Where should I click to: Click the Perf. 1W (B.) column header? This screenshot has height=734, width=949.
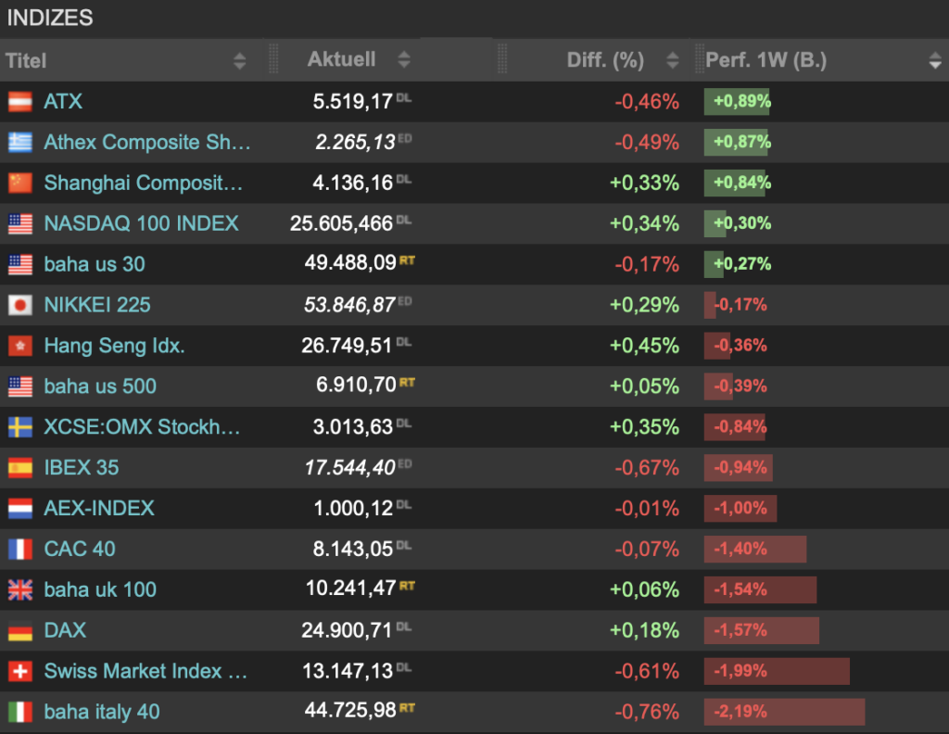tap(766, 61)
